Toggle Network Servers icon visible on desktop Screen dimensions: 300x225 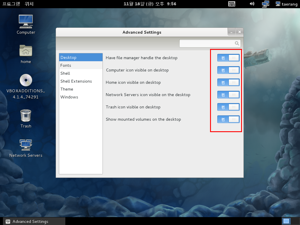point(229,95)
